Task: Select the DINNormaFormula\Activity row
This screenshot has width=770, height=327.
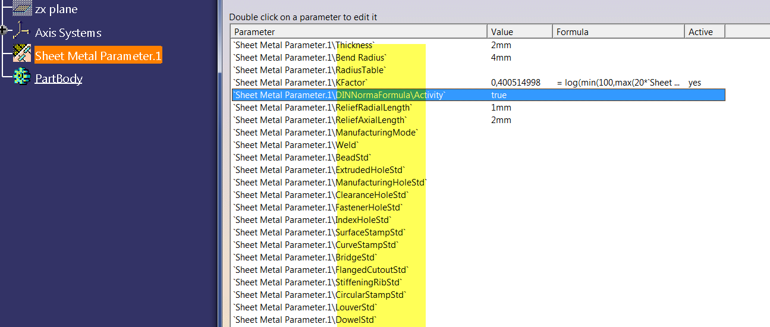Action: pyautogui.click(x=478, y=95)
